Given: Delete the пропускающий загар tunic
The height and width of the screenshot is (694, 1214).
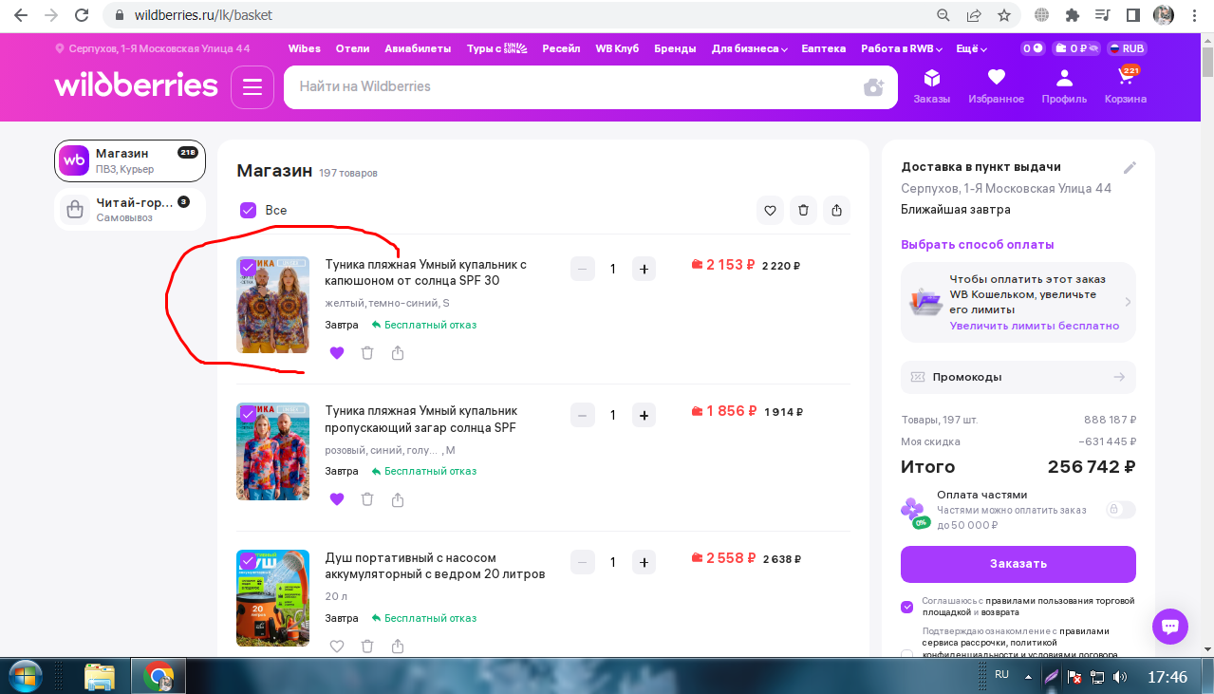Looking at the screenshot, I should pos(367,499).
